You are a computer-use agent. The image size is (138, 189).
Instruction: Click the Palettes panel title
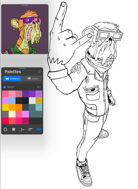pos(13,72)
